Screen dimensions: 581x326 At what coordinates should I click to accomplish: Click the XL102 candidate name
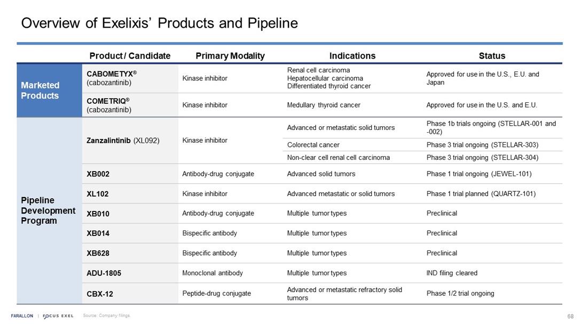[x=98, y=194]
